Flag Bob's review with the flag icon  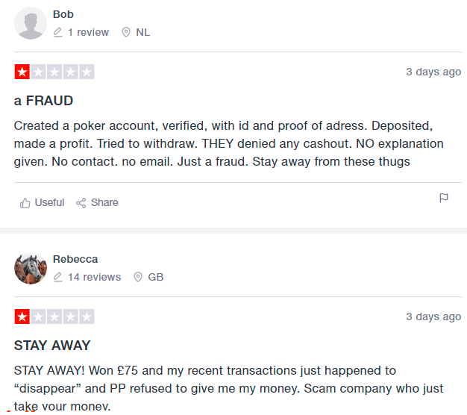point(444,199)
